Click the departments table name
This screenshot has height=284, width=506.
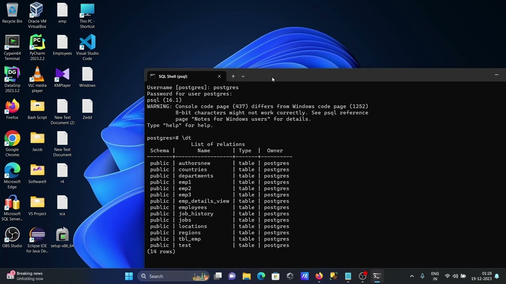pyautogui.click(x=196, y=176)
